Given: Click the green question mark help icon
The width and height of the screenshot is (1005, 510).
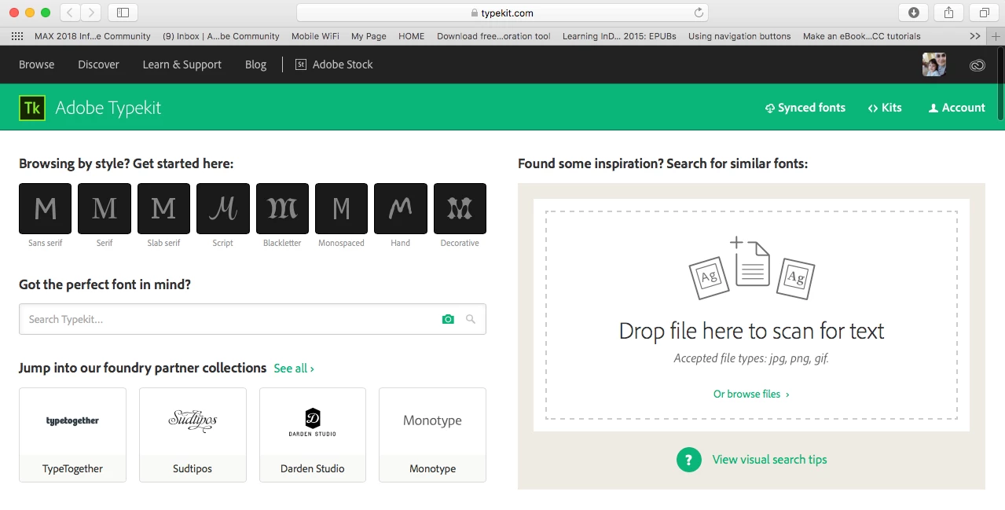Looking at the screenshot, I should 688,460.
